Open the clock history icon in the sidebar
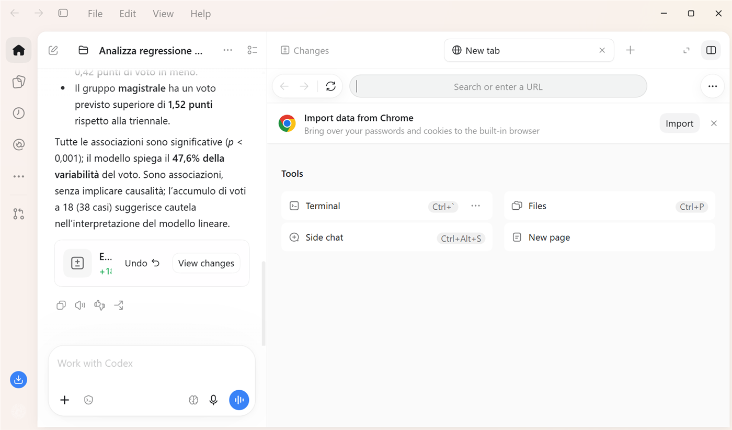Viewport: 732px width, 430px height. (19, 113)
